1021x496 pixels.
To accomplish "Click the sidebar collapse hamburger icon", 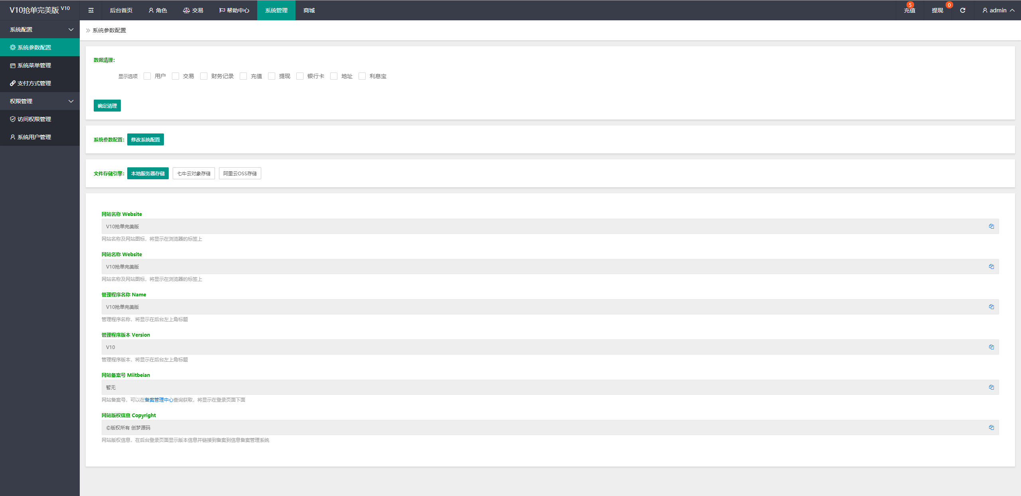I will [91, 10].
